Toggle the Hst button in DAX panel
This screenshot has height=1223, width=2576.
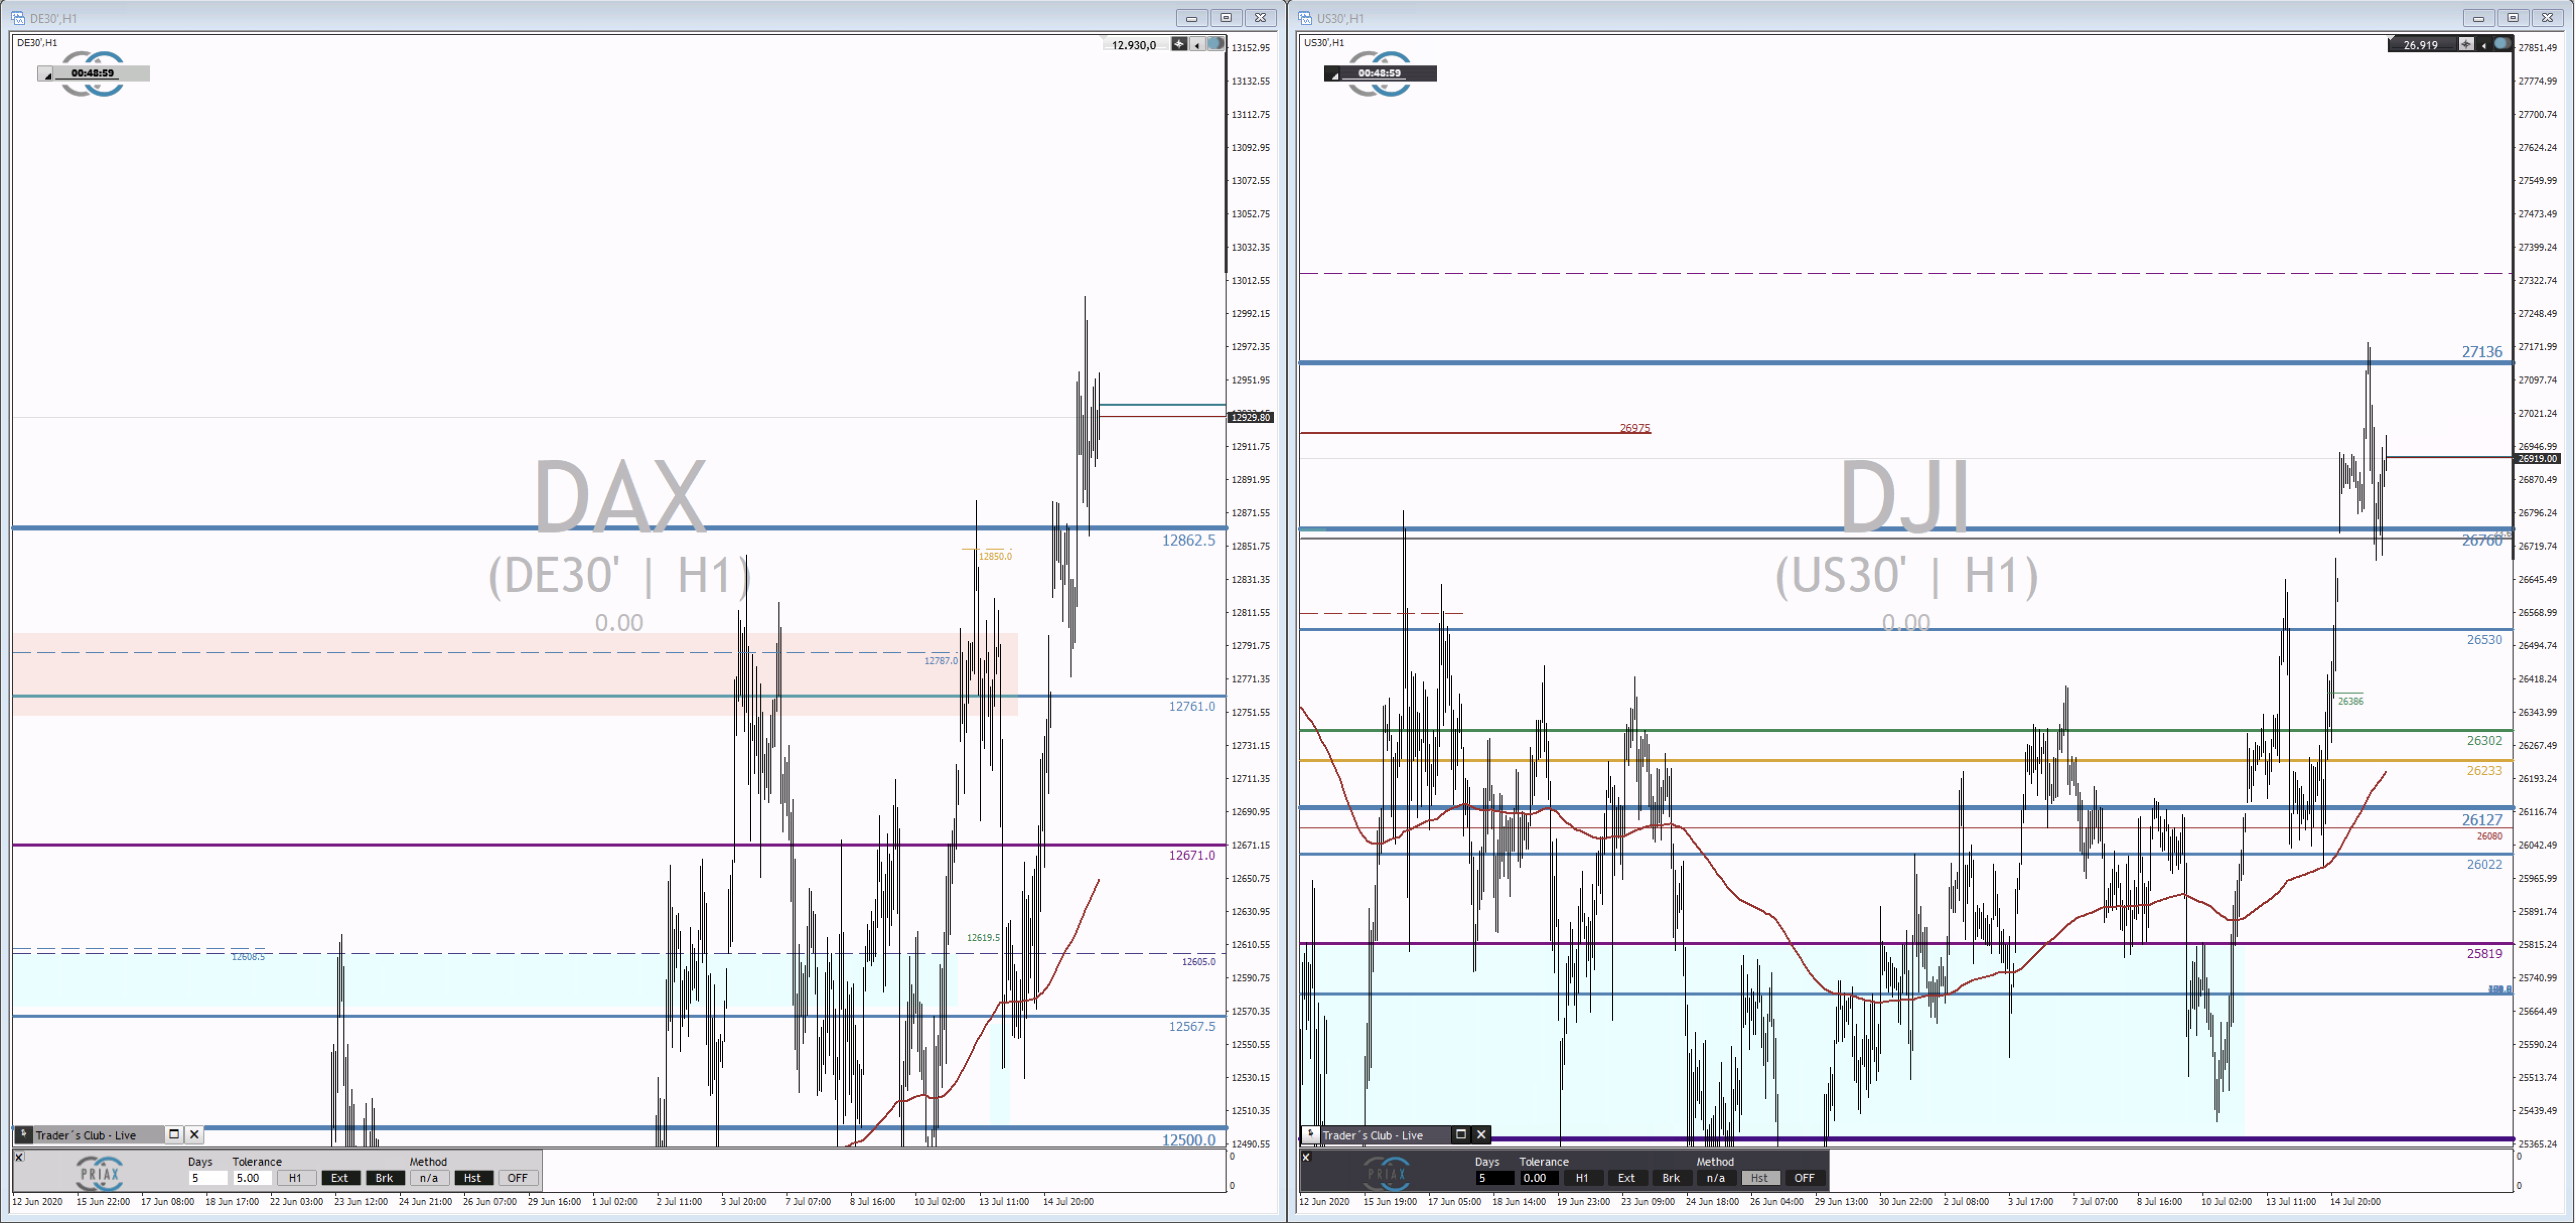pos(473,1178)
